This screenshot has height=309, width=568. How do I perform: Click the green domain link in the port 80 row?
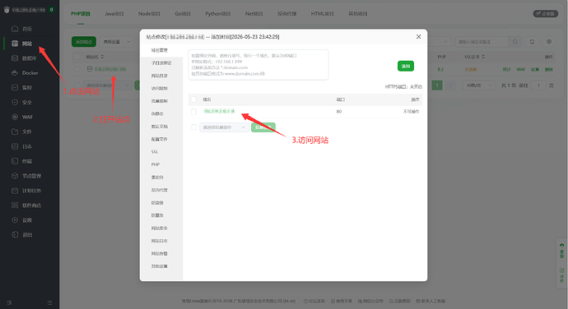click(219, 111)
